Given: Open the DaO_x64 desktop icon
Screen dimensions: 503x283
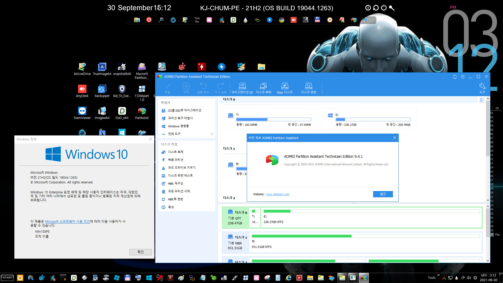Looking at the screenshot, I should coord(122,113).
